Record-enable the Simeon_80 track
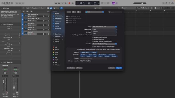 pyautogui.click(x=33, y=30)
